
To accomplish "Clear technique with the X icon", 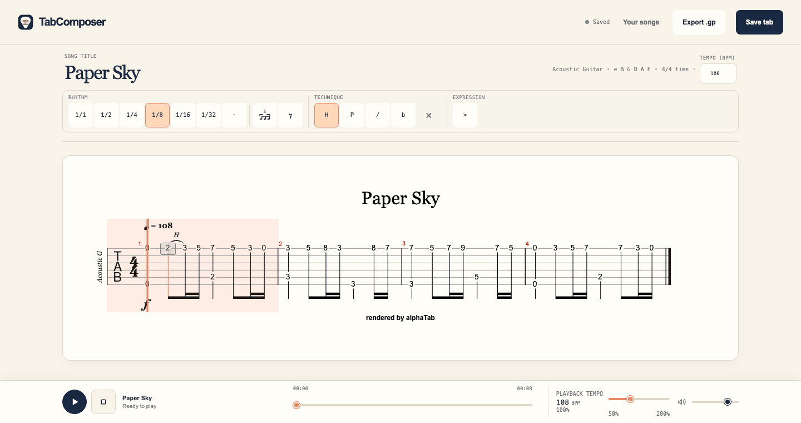I will pos(429,115).
